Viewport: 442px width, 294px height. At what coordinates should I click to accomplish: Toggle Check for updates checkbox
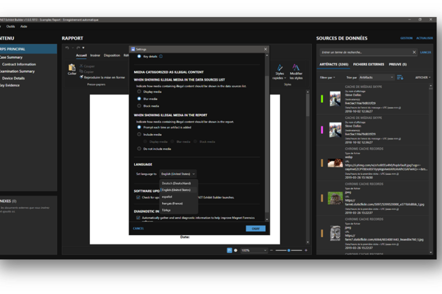click(x=138, y=197)
